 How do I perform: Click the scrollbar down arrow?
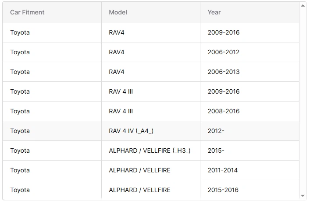pyautogui.click(x=303, y=196)
